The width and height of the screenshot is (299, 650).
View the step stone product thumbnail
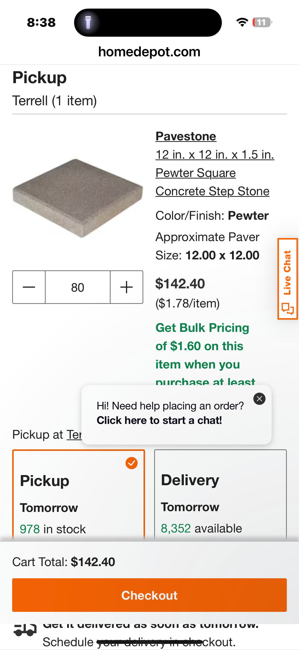tap(78, 198)
